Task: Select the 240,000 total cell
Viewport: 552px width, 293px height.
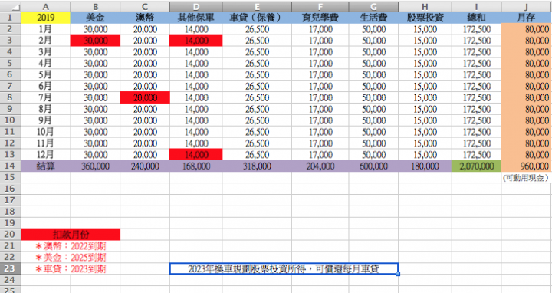Action: [x=145, y=166]
